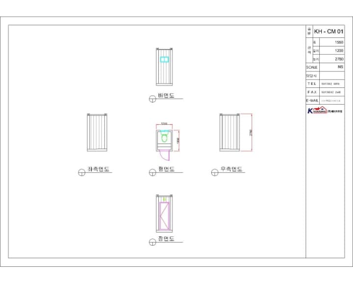Select the 'KH - CM 01' drawing title
The image size is (353, 283).
pos(328,31)
